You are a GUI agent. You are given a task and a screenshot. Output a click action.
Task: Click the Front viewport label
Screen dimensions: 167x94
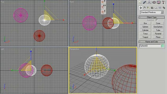(x=71, y=2)
